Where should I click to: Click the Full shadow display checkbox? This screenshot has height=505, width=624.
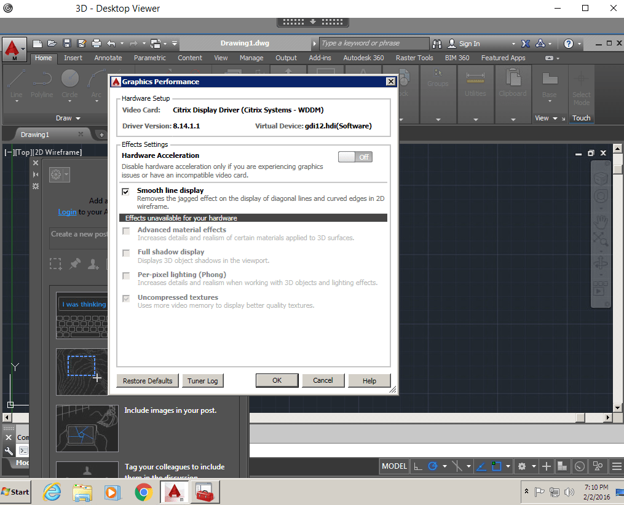126,253
